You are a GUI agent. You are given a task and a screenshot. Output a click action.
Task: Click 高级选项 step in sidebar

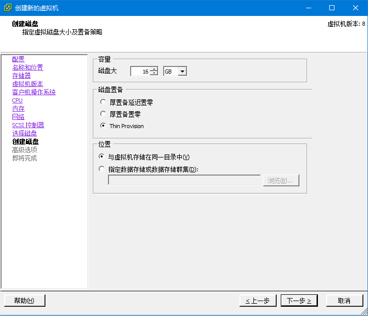(24, 150)
